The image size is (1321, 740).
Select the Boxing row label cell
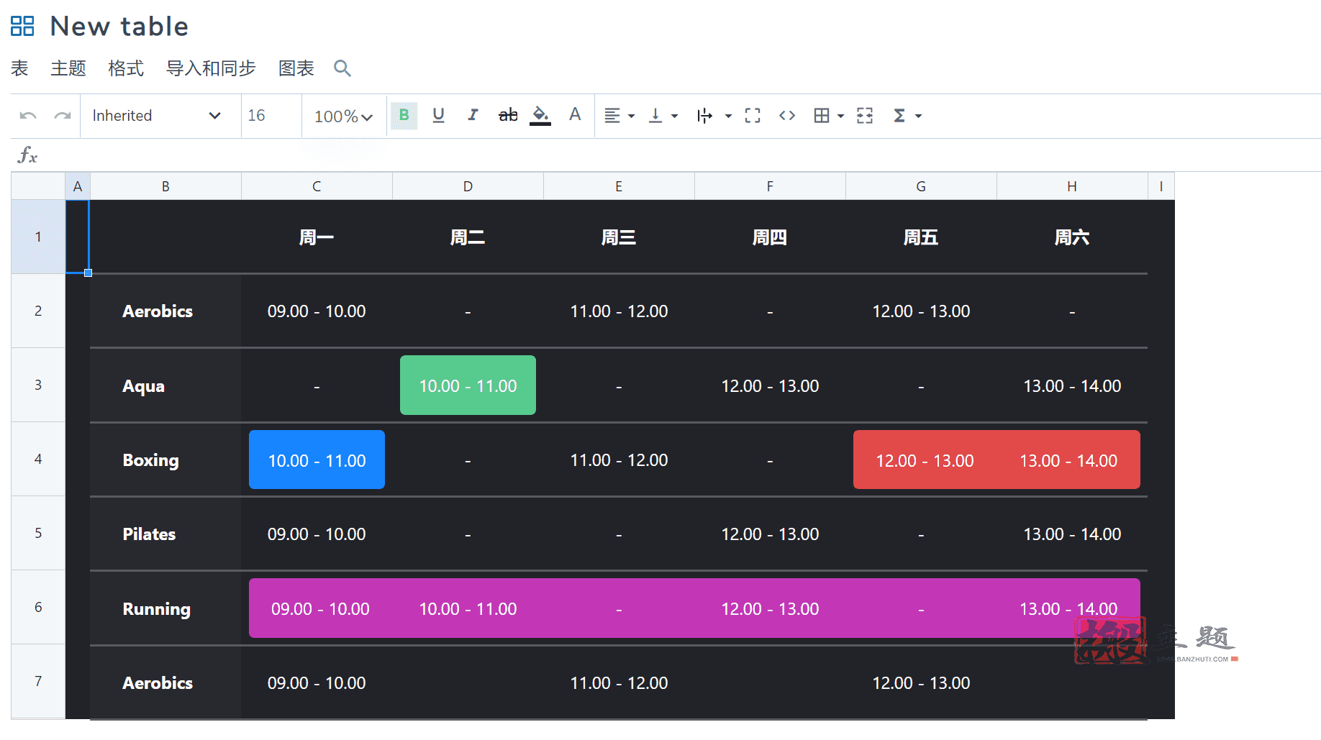coord(165,460)
